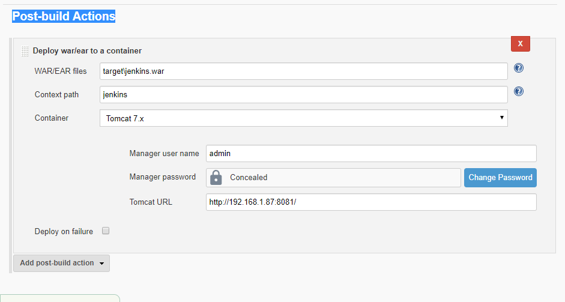Click the Concealed manager password field

[333, 178]
